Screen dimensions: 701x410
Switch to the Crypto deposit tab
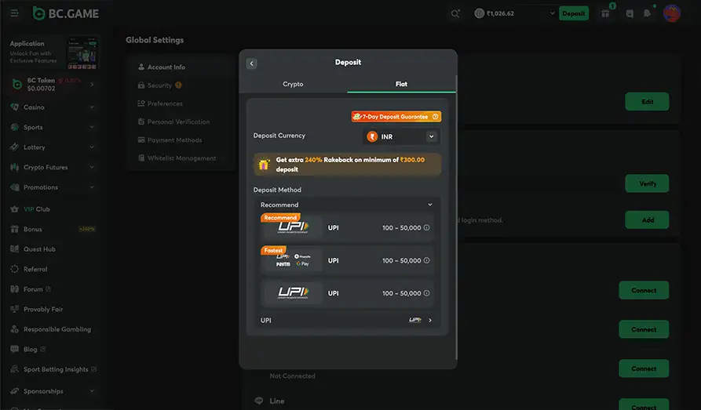point(293,84)
